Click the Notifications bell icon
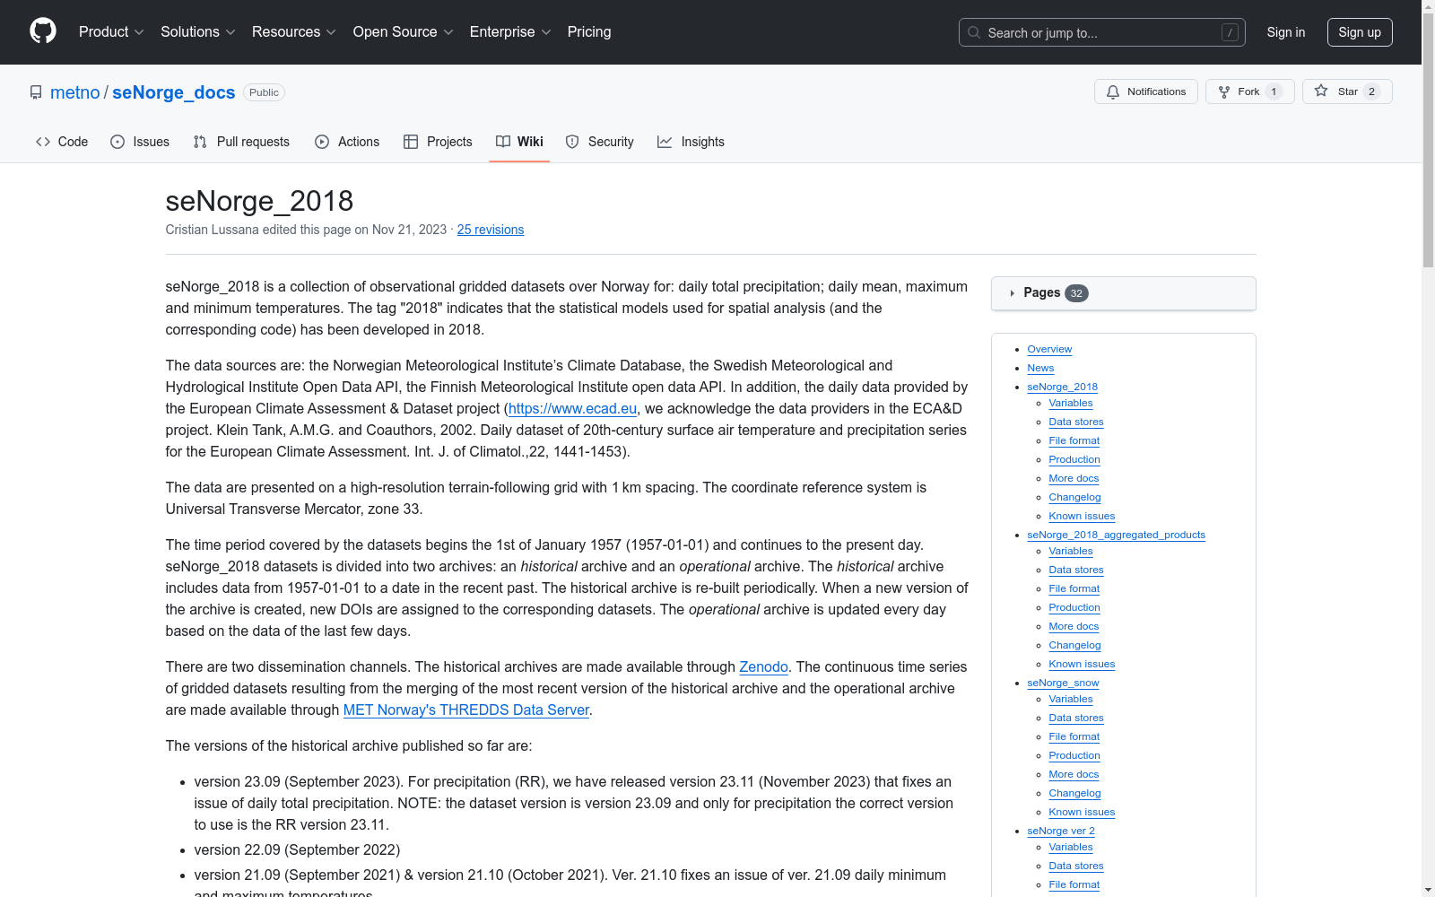The width and height of the screenshot is (1435, 897). point(1113,91)
